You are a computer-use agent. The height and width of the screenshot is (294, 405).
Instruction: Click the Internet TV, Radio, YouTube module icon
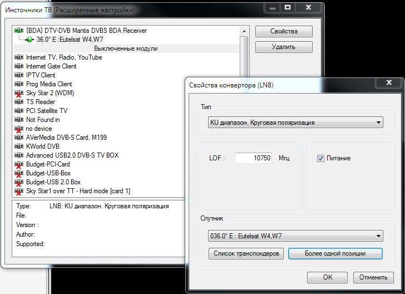coord(19,57)
